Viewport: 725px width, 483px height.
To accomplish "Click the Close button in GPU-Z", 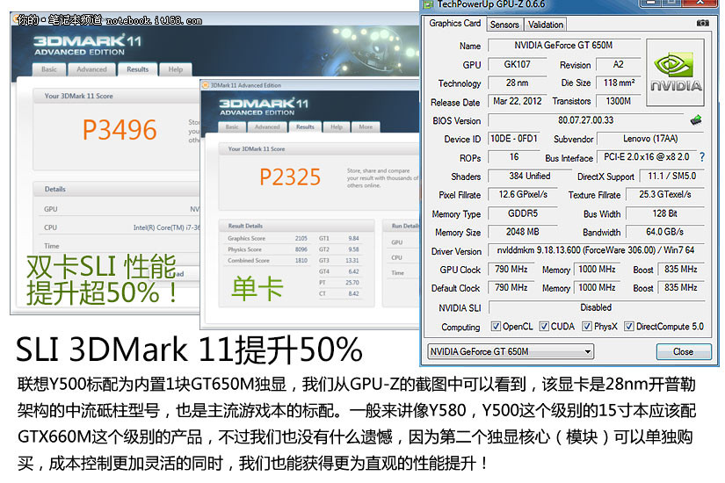I will [x=683, y=351].
